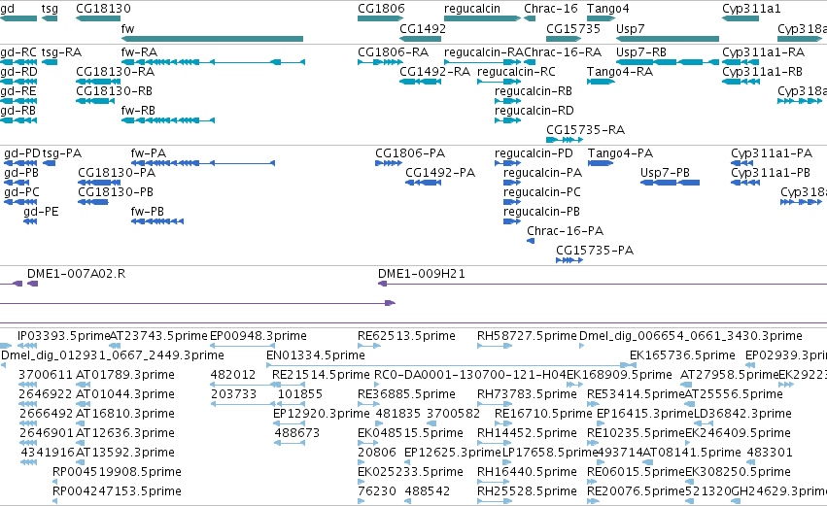827x506 pixels.
Task: Select the 'CG1806-RA' transcript label
Action: 393,52
